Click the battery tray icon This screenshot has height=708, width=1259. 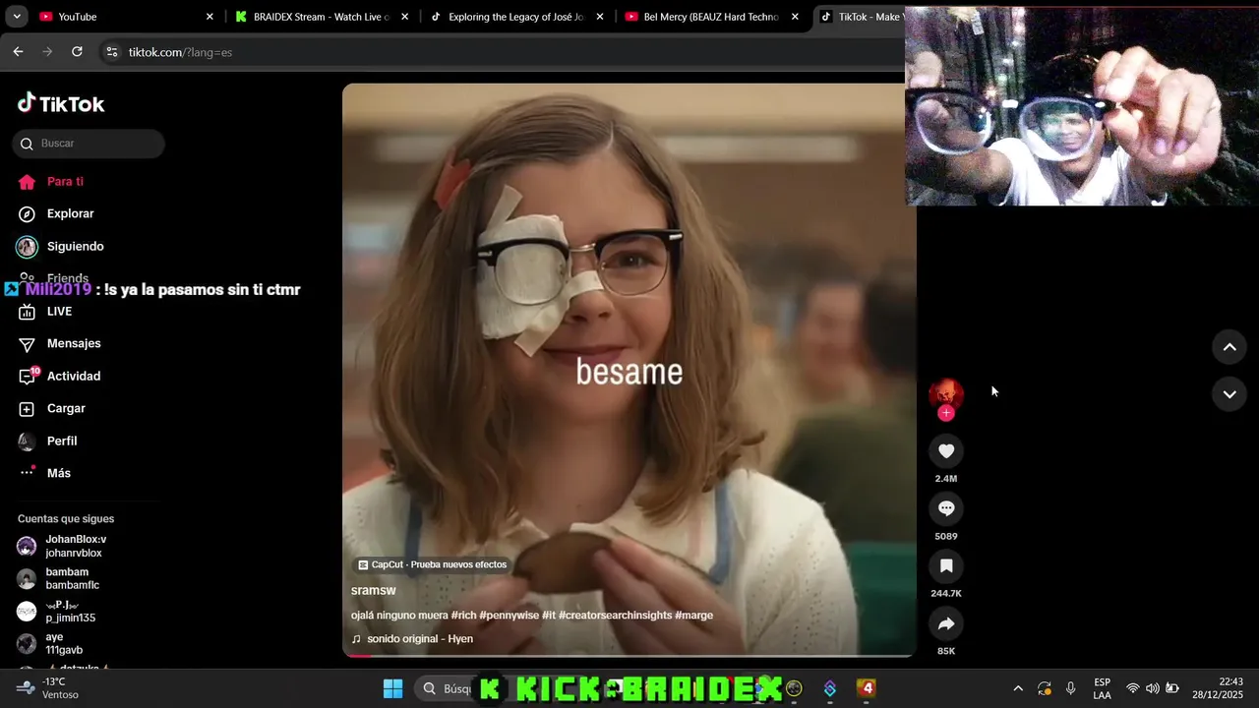[x=1172, y=688]
